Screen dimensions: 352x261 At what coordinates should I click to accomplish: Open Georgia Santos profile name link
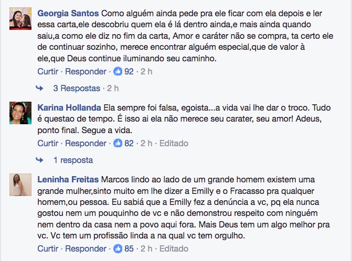(67, 12)
